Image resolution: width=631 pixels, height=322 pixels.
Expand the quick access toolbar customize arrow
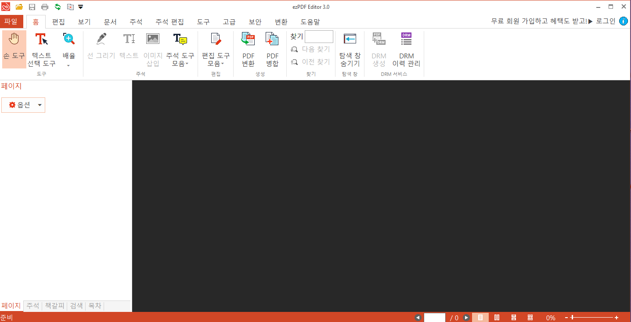tap(80, 7)
